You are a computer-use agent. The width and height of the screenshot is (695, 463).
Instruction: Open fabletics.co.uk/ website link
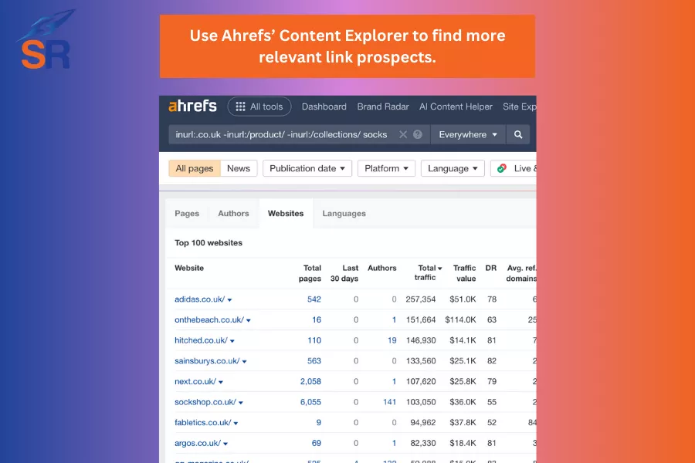(202, 423)
